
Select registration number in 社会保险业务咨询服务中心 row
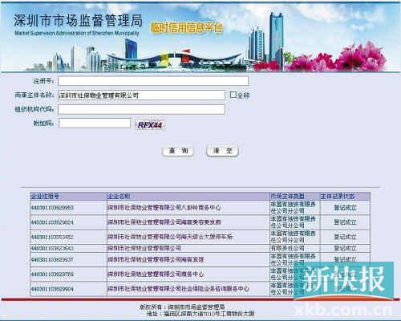(52, 289)
